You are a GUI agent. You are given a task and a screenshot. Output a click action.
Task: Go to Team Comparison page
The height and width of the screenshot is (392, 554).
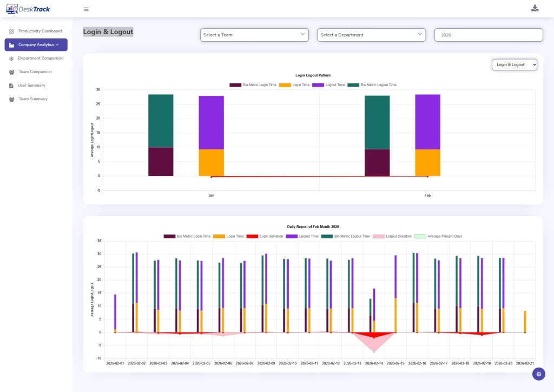click(35, 72)
